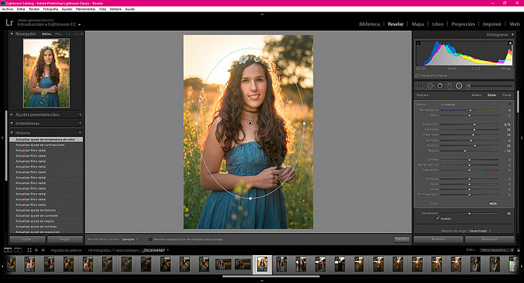Screen dimensions: 524x283
Task: Collapse the Historia panel
Action: 11,133
